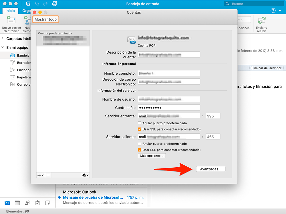Screen dimensions: 286x214
Task: Remove account with the minus button
Action: tap(48, 175)
